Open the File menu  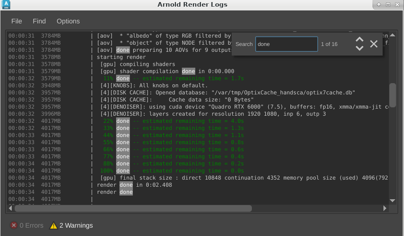[16, 21]
